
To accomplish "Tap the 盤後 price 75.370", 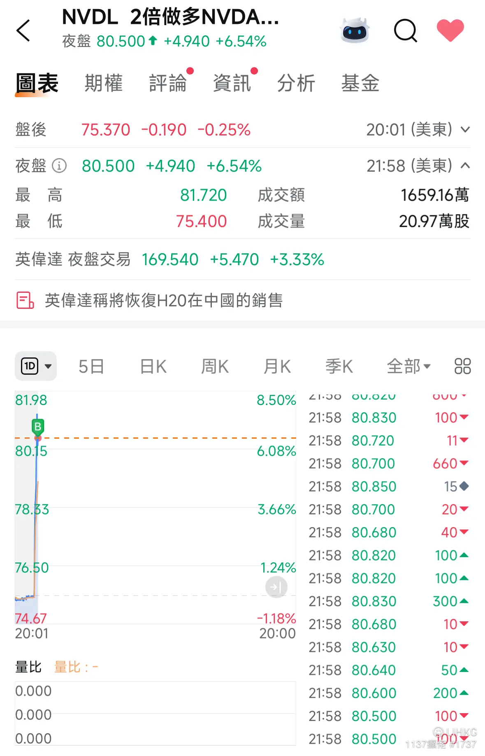I will [106, 130].
